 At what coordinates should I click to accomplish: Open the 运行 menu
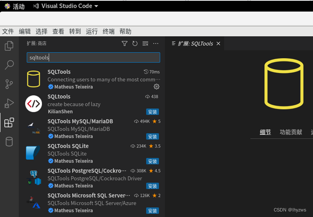(92, 31)
